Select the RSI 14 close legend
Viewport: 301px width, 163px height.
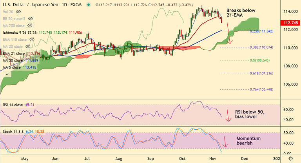pos(13,105)
